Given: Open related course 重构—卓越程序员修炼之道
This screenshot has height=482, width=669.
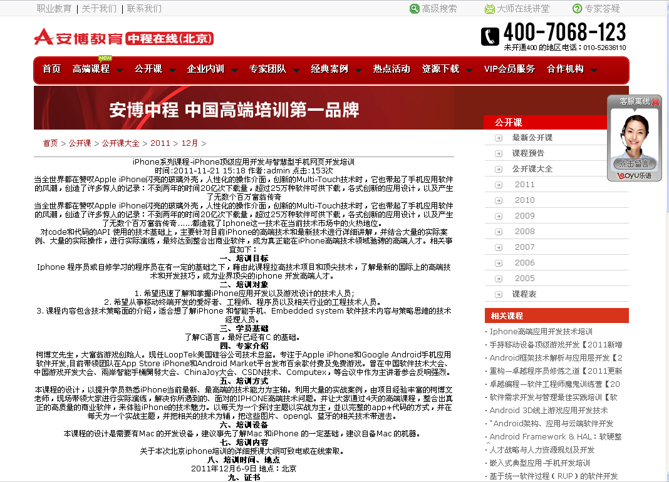Looking at the screenshot, I should [556, 371].
